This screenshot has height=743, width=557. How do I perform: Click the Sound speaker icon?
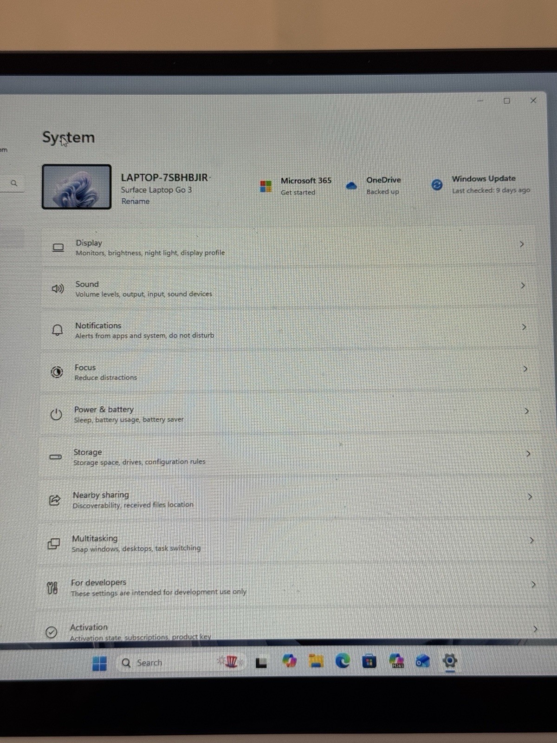[x=58, y=289]
